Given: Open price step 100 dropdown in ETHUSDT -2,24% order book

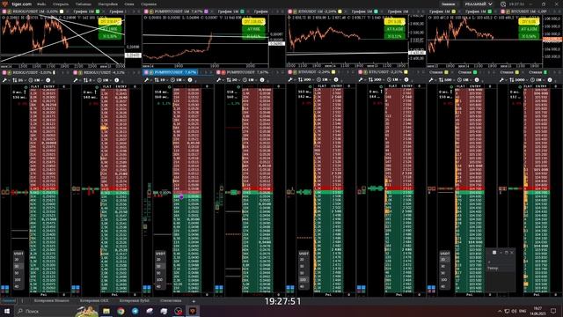Looking at the screenshot, I should click(307, 80).
